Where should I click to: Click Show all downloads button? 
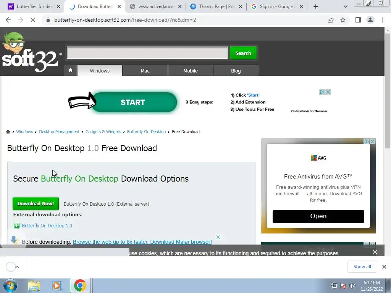362,267
